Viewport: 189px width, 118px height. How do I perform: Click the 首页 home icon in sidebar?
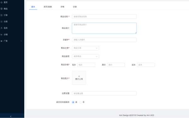2,2
